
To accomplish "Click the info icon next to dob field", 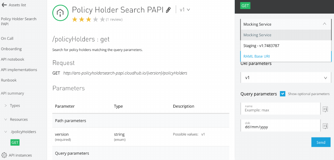I will pyautogui.click(x=325, y=126).
